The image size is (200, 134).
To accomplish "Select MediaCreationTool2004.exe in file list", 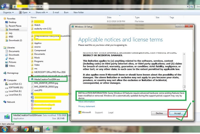I will click(47, 79).
